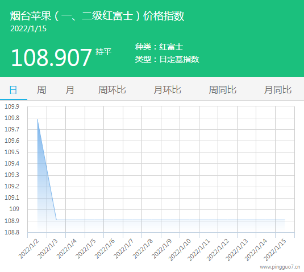This screenshot has width=304, height=272.
Task: Open the 周同比 tab
Action: (x=223, y=90)
